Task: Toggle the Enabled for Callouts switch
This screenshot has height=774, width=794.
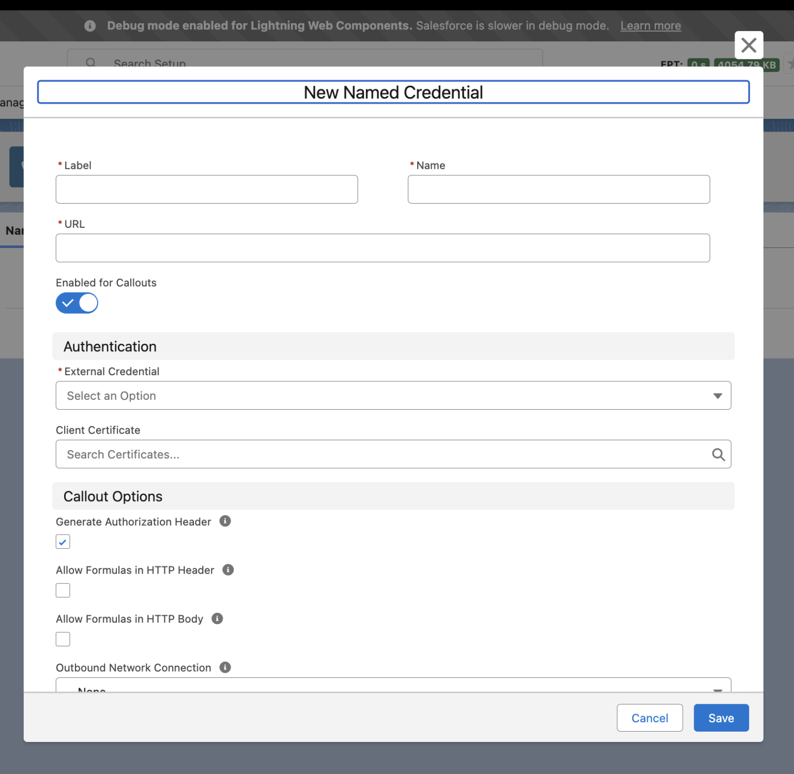Action: [77, 303]
